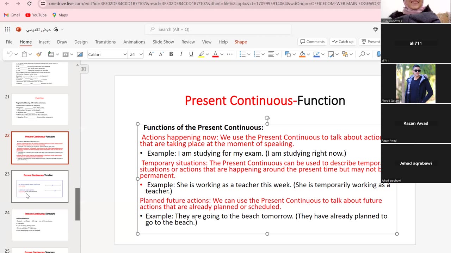451x253 pixels.
Task: Click the Reset slide icon
Action: pyautogui.click(x=80, y=54)
